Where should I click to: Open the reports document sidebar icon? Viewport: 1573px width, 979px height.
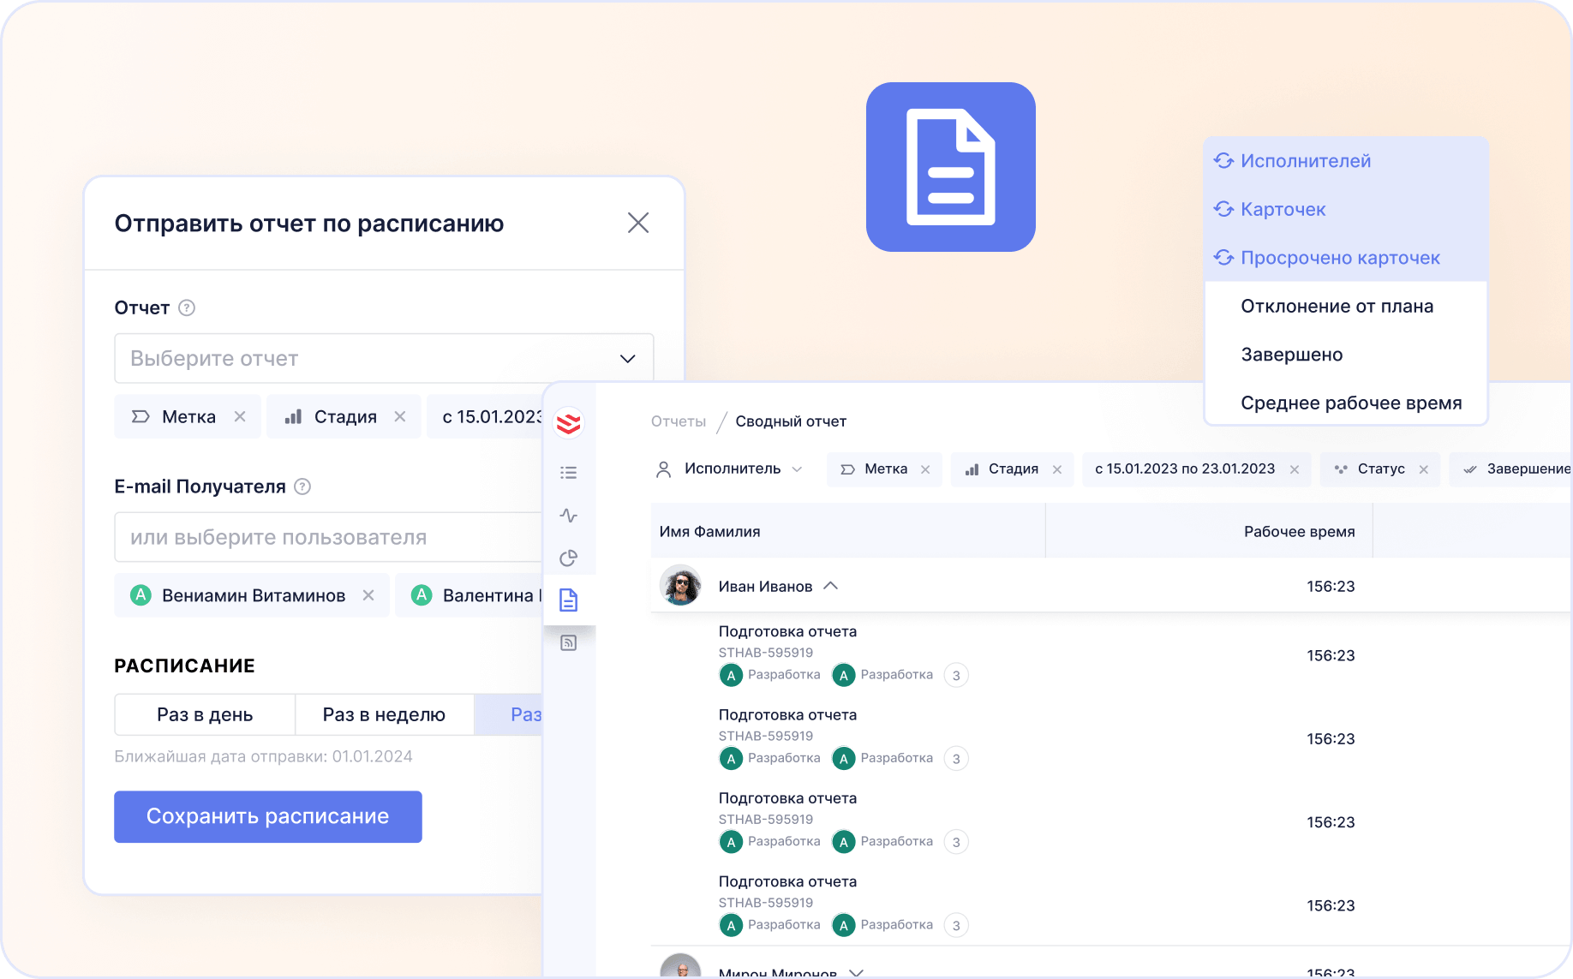point(569,600)
